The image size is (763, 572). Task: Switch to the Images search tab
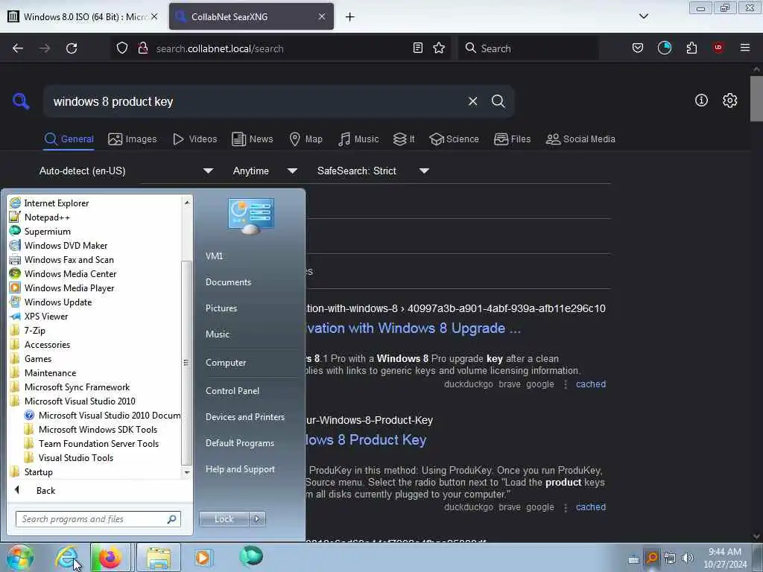pyautogui.click(x=133, y=139)
